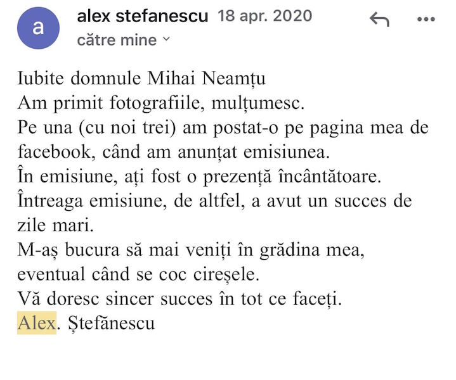Click the line M-aș bucura să mai veniți
Image resolution: width=456 pixels, height=380 pixels.
[191, 250]
